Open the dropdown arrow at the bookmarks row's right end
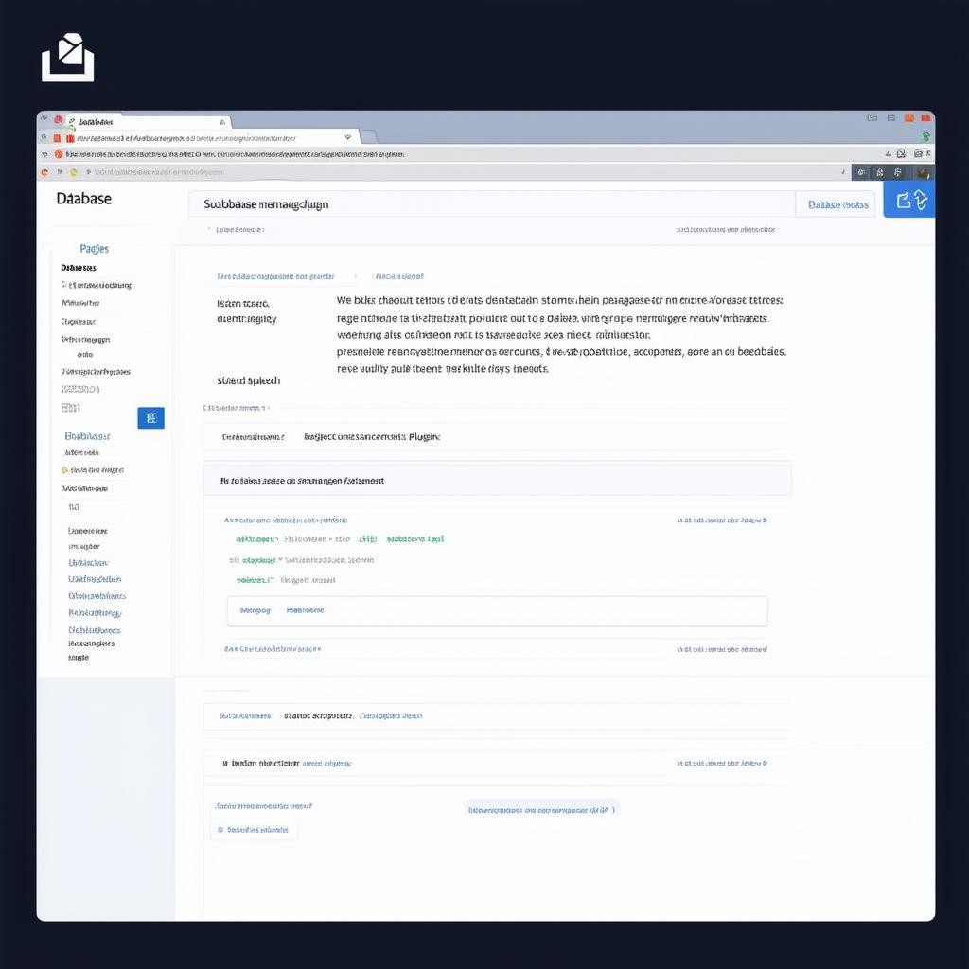Image resolution: width=969 pixels, height=969 pixels. pos(843,172)
